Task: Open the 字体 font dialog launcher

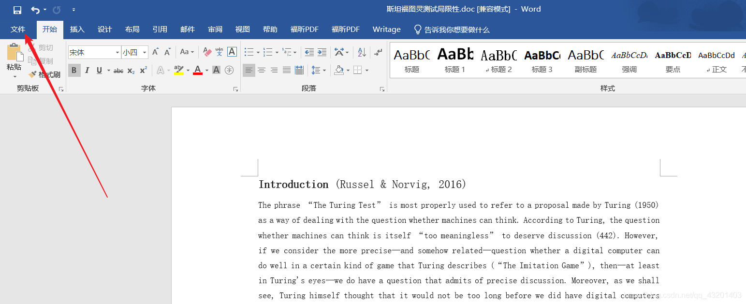Action: pos(236,89)
